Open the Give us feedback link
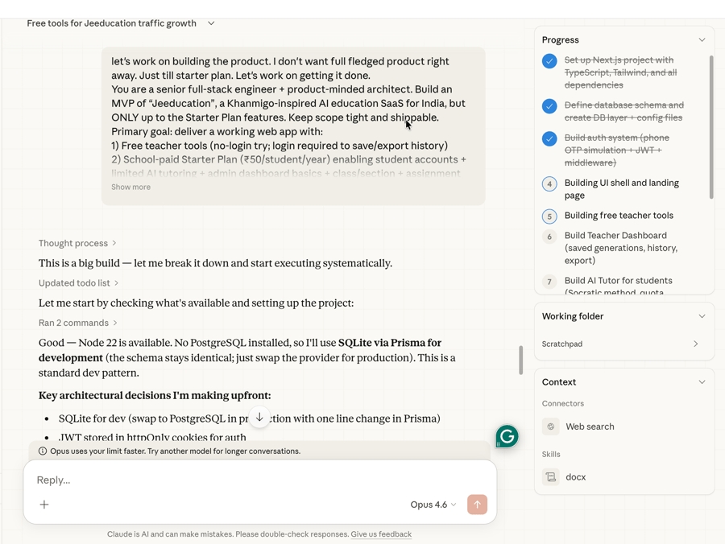Viewport: 725px width, 544px height. click(381, 534)
